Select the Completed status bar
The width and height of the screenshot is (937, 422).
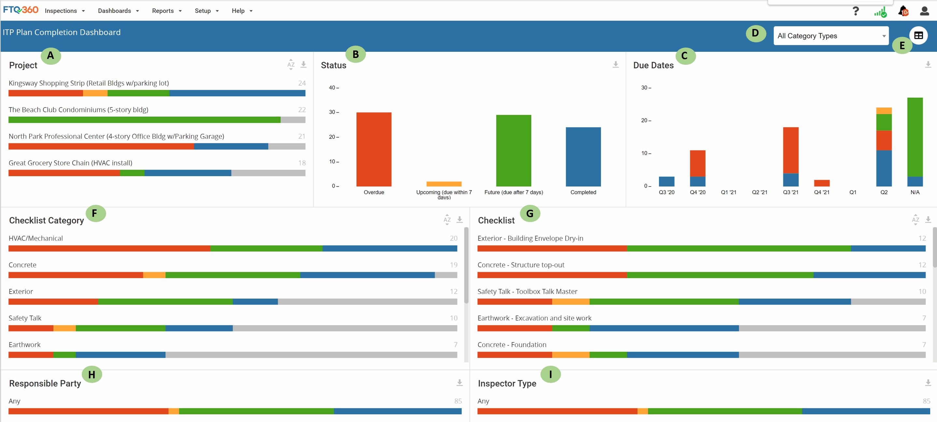tap(583, 157)
